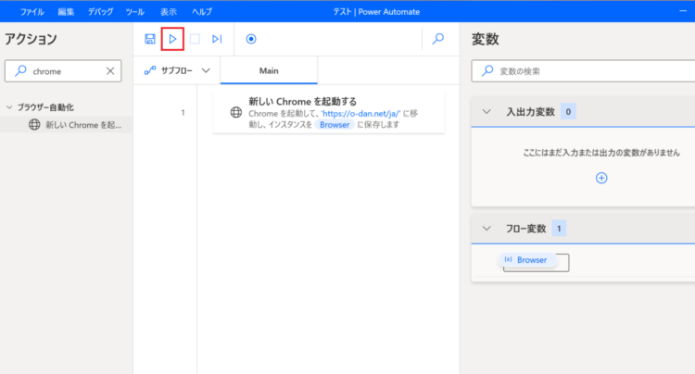Screen dimensions: 695x374
Task: Clear the chrome search with the X
Action: click(110, 70)
